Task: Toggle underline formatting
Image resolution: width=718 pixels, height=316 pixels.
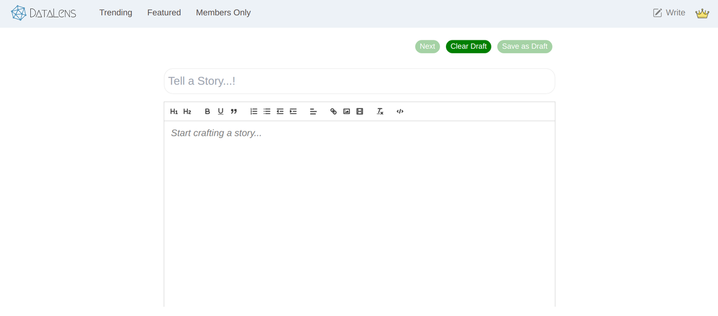Action: [x=220, y=111]
